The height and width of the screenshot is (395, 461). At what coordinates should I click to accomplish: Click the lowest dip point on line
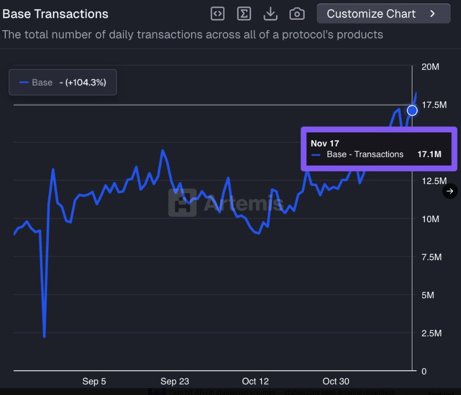44,337
